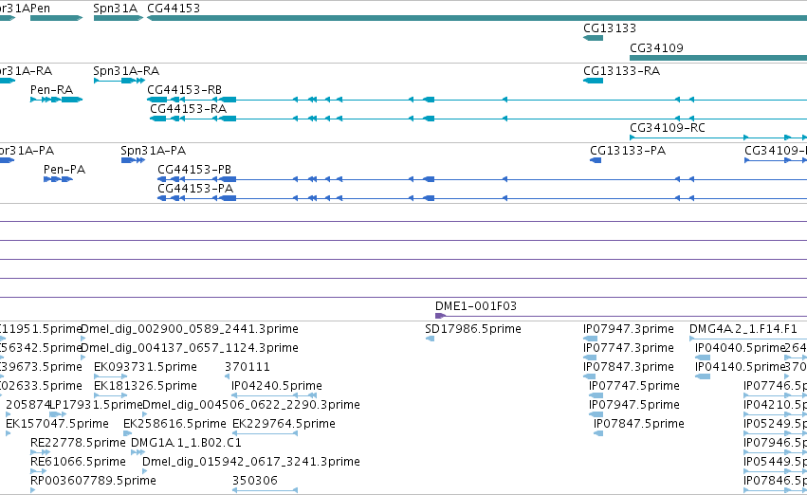
Task: Select the RE22778.5prime EST label
Action: pos(78,443)
